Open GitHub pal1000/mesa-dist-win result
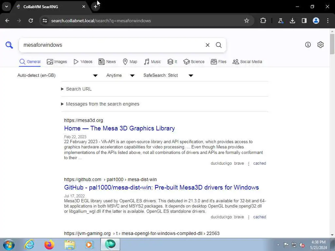The image size is (335, 251). click(162, 187)
